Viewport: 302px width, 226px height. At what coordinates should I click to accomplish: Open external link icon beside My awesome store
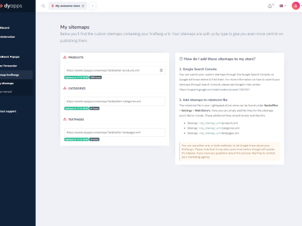[x=83, y=6]
